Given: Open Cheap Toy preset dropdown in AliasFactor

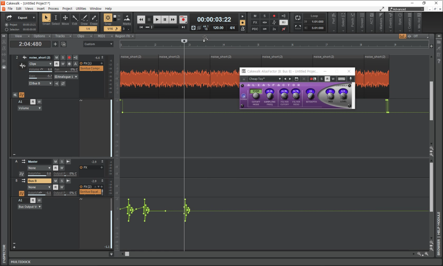Looking at the screenshot, I should point(265,79).
